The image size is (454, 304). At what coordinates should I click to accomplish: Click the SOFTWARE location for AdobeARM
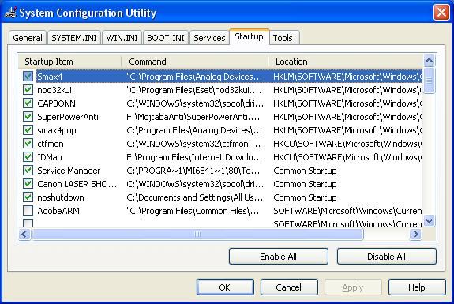[x=347, y=211]
